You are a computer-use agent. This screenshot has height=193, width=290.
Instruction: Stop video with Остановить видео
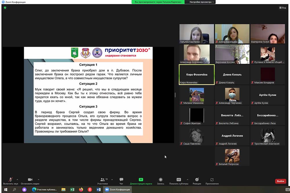pos(30,180)
